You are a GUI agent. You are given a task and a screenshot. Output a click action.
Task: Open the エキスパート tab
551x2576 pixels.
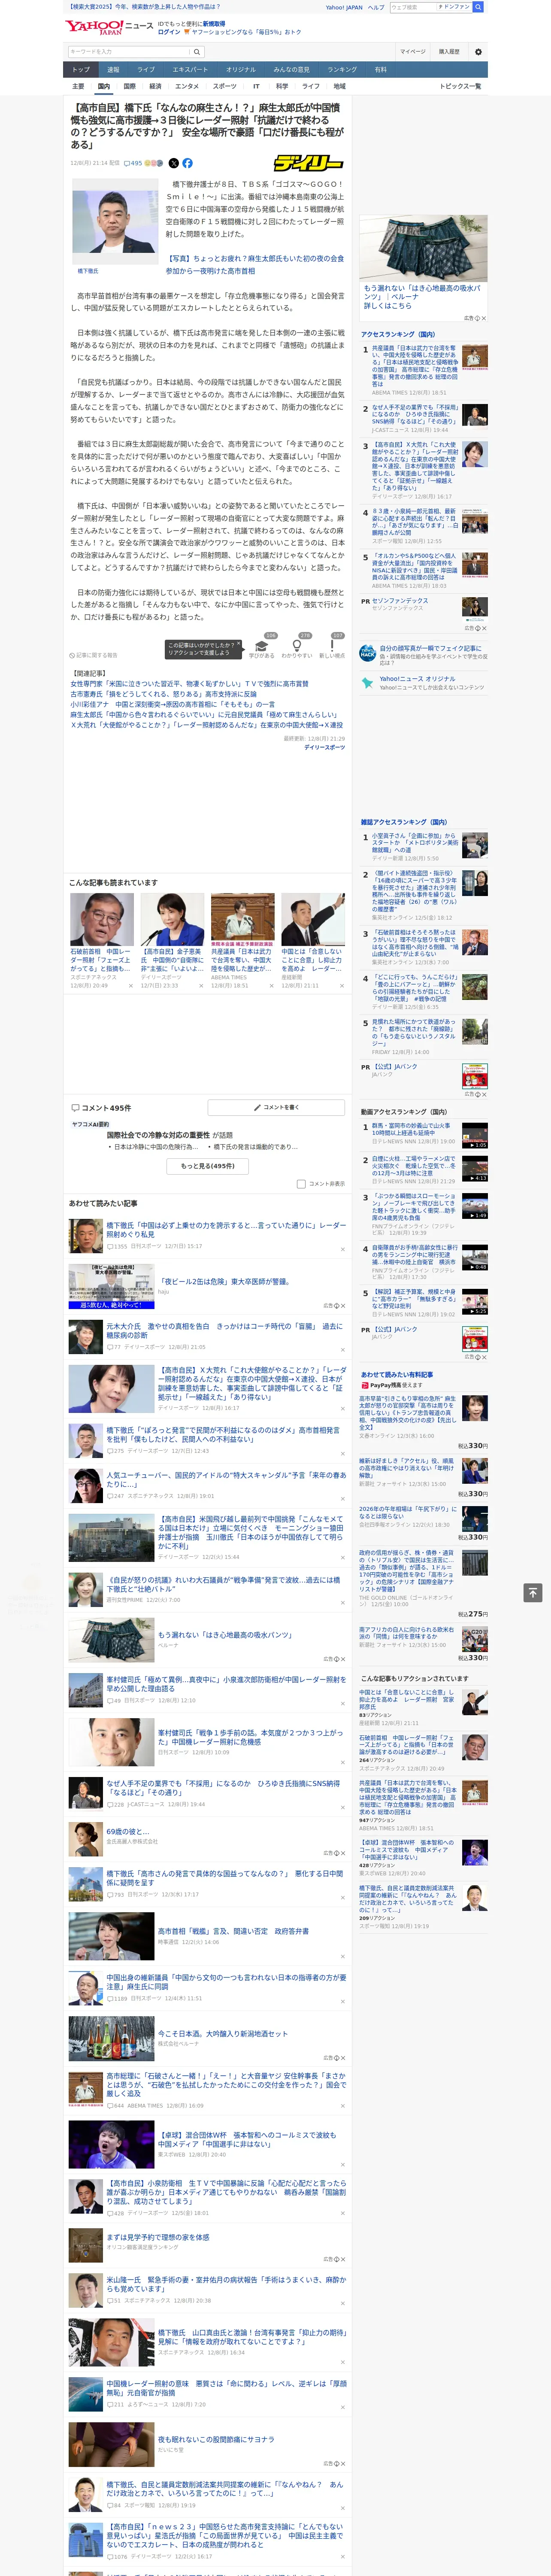(x=190, y=70)
